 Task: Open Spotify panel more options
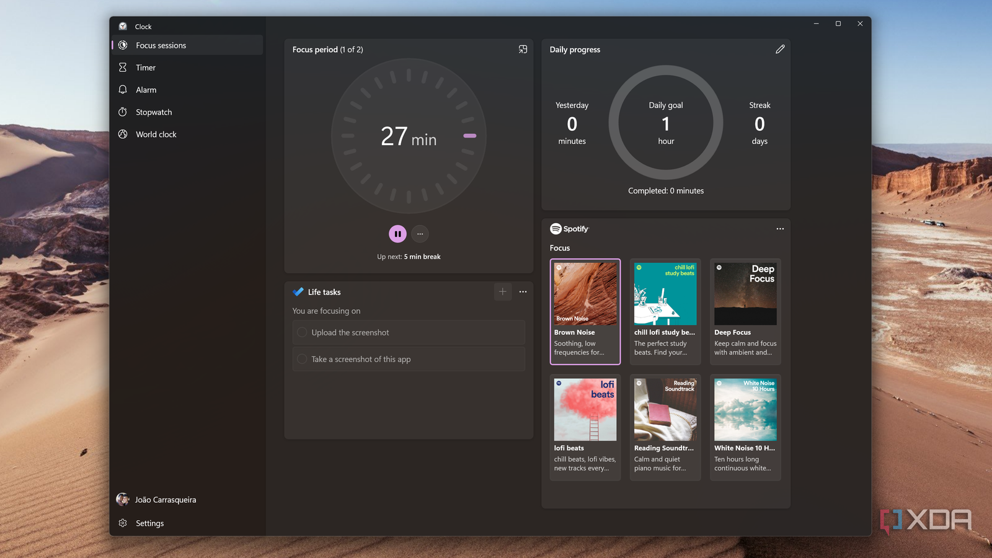[780, 229]
